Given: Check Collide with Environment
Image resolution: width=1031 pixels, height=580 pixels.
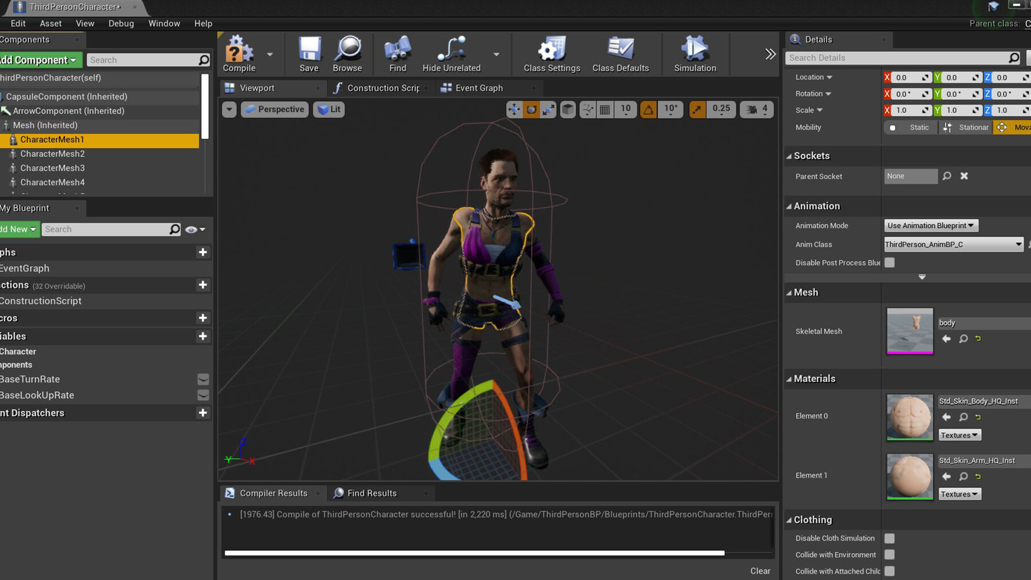Looking at the screenshot, I should (x=890, y=554).
